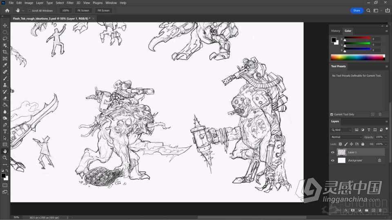392x220 pixels.
Task: Open the Plugins menu
Action: click(98, 3)
